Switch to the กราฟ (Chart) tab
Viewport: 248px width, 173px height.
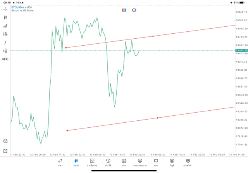pos(76,163)
